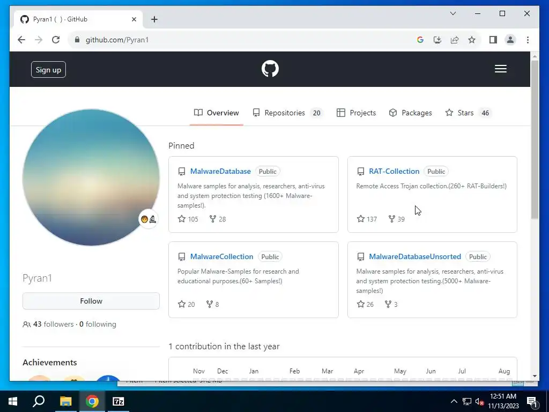Expand the tab search chevron
The height and width of the screenshot is (412, 549).
coord(452,13)
